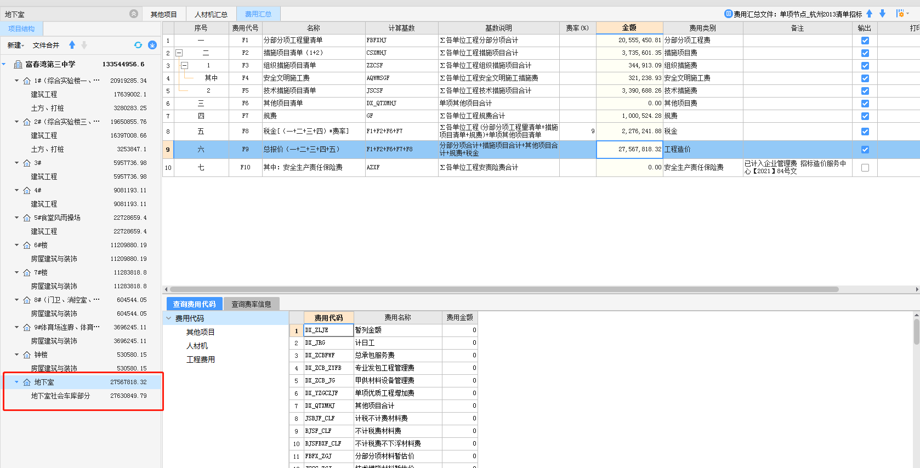Click the house icon of node 3#
The image size is (920, 468).
27,163
